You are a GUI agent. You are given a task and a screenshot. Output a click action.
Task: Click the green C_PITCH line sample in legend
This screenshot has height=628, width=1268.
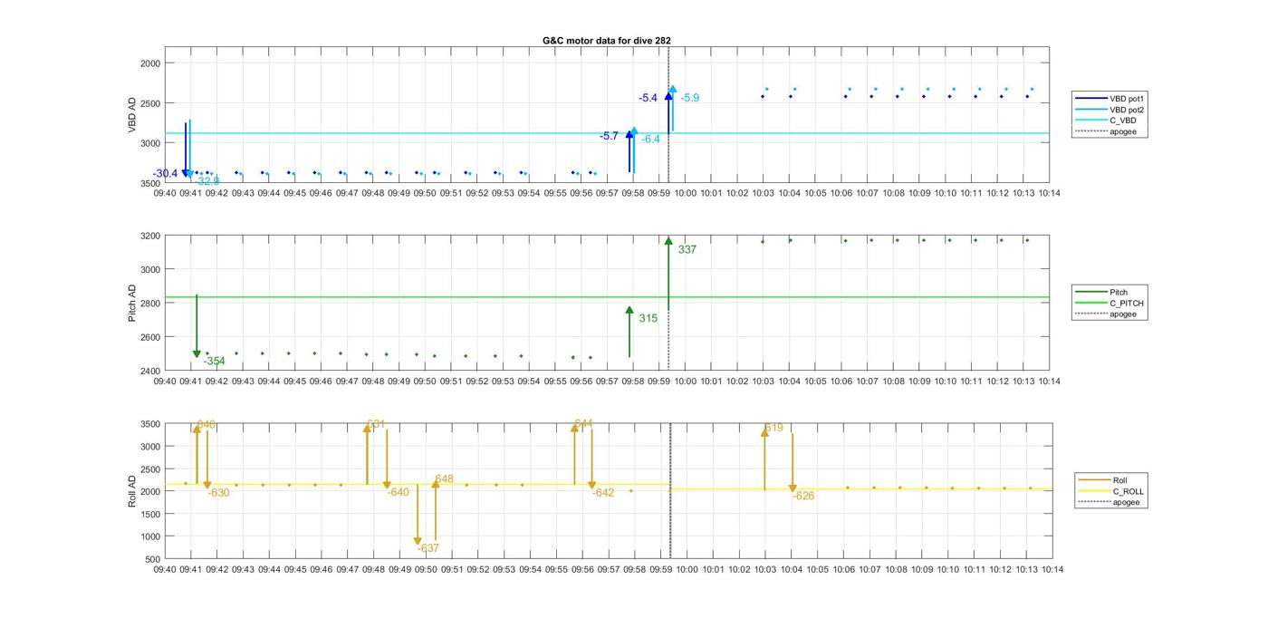(1090, 304)
